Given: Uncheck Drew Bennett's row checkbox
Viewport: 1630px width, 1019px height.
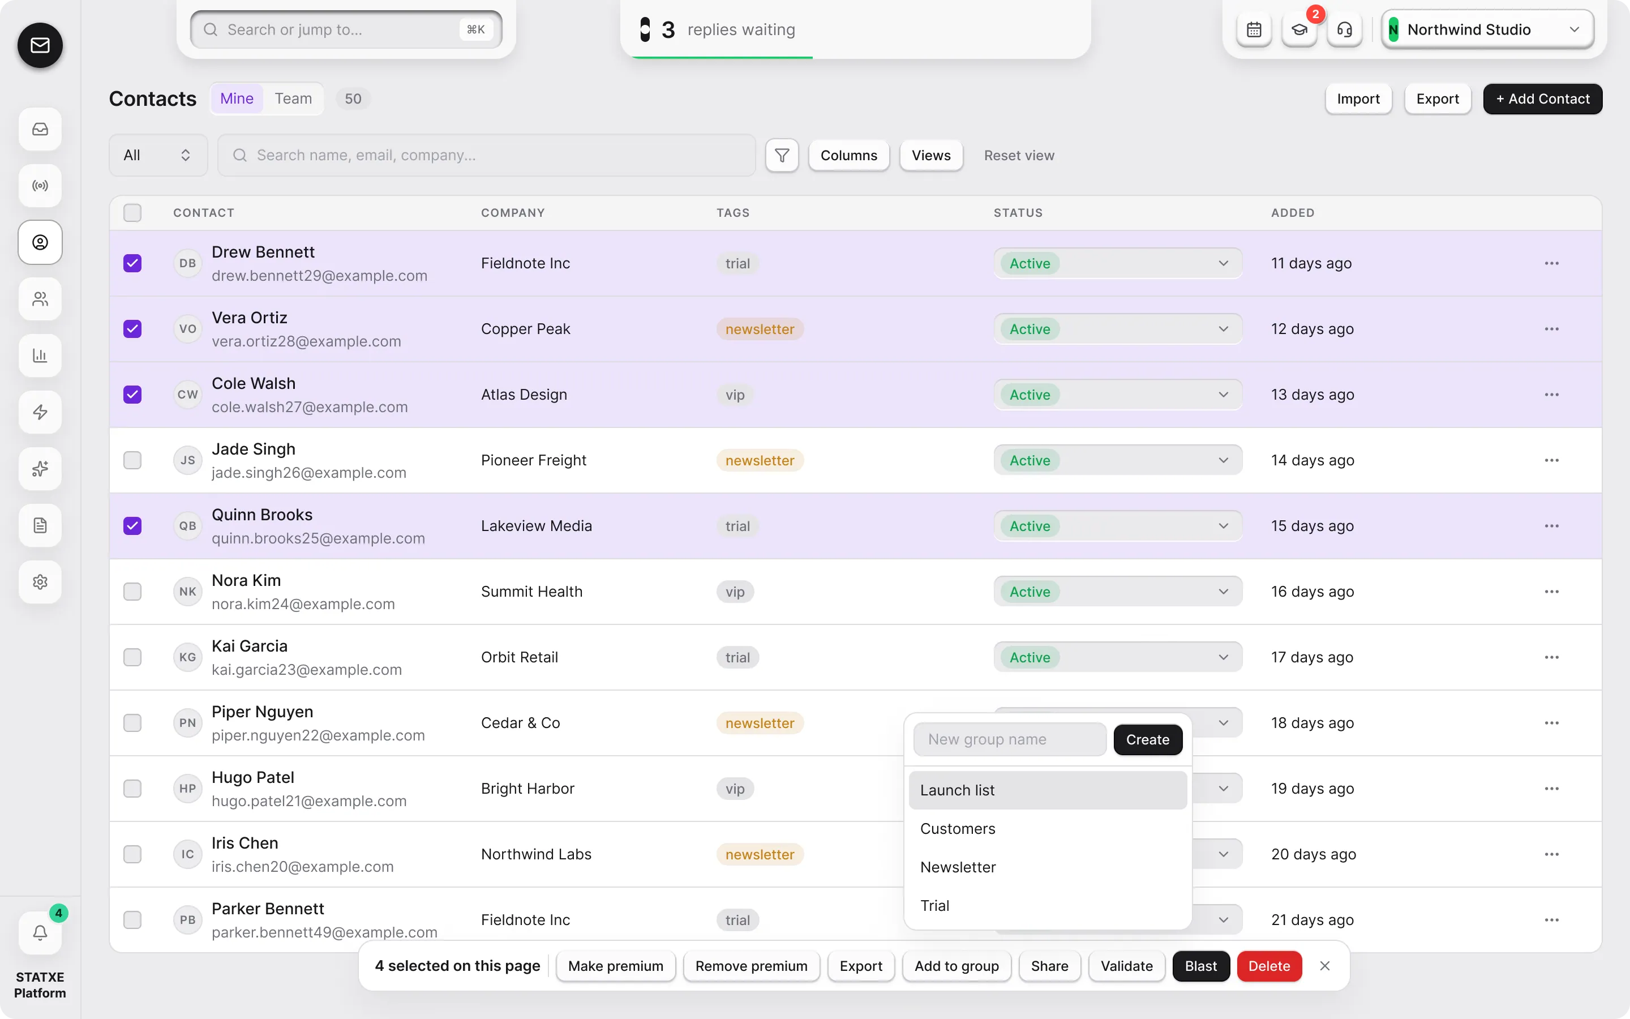Looking at the screenshot, I should point(132,263).
